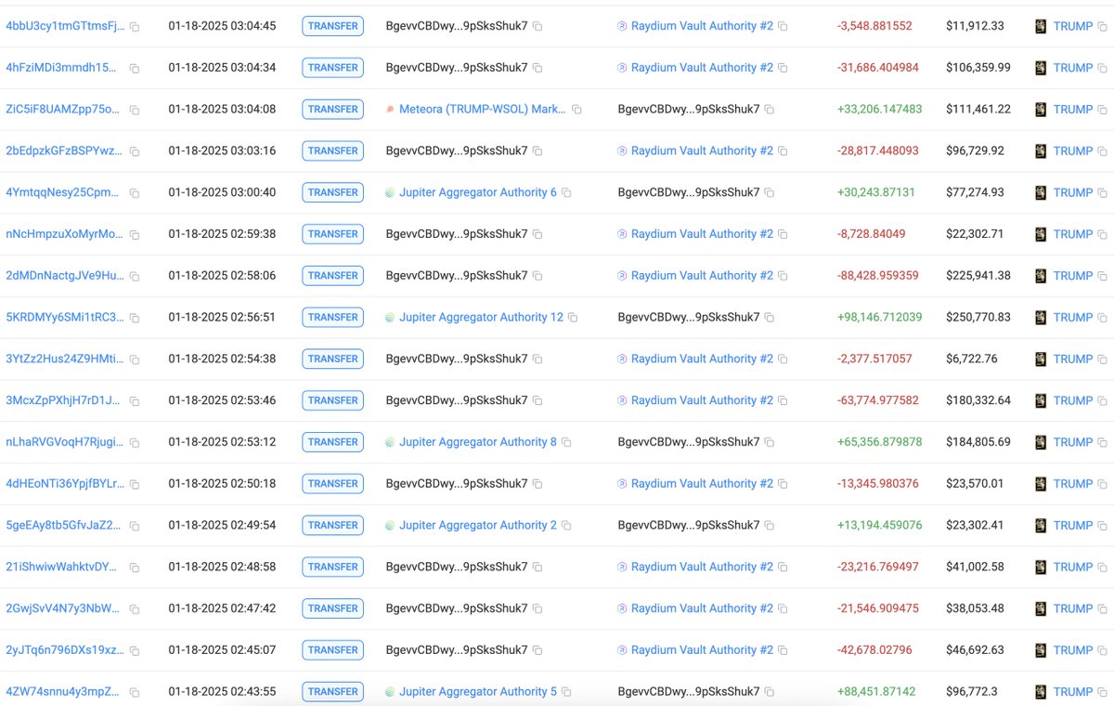
Task: Click the TRANSFER badge at 03:00:40
Action: (332, 192)
